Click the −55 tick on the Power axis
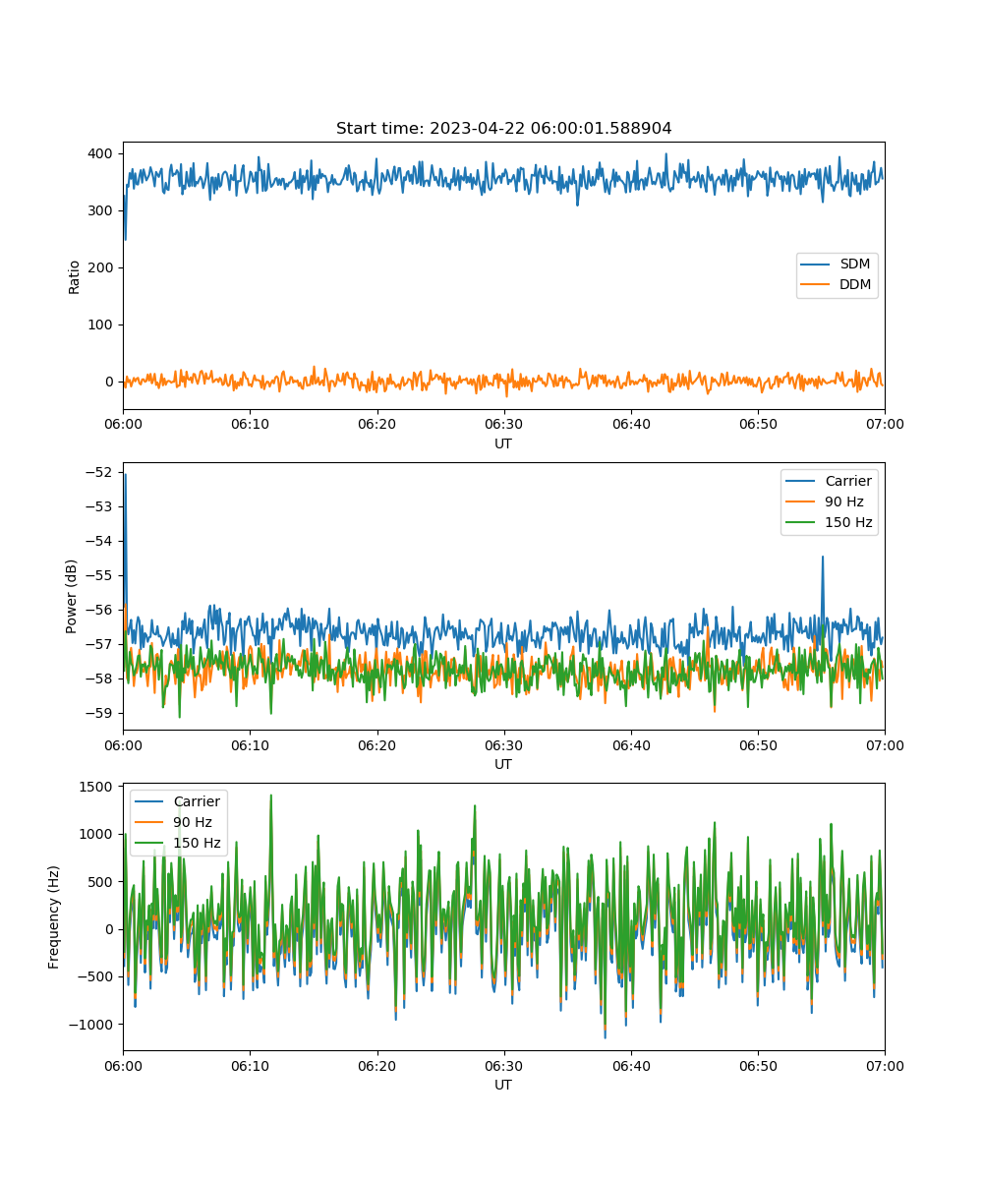This screenshot has width=983, height=1180. pyautogui.click(x=101, y=575)
